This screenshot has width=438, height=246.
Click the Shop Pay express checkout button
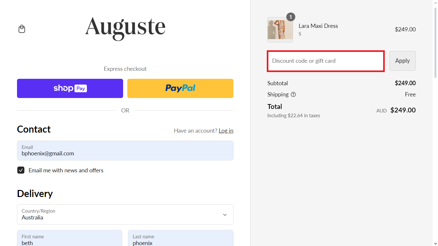click(70, 88)
